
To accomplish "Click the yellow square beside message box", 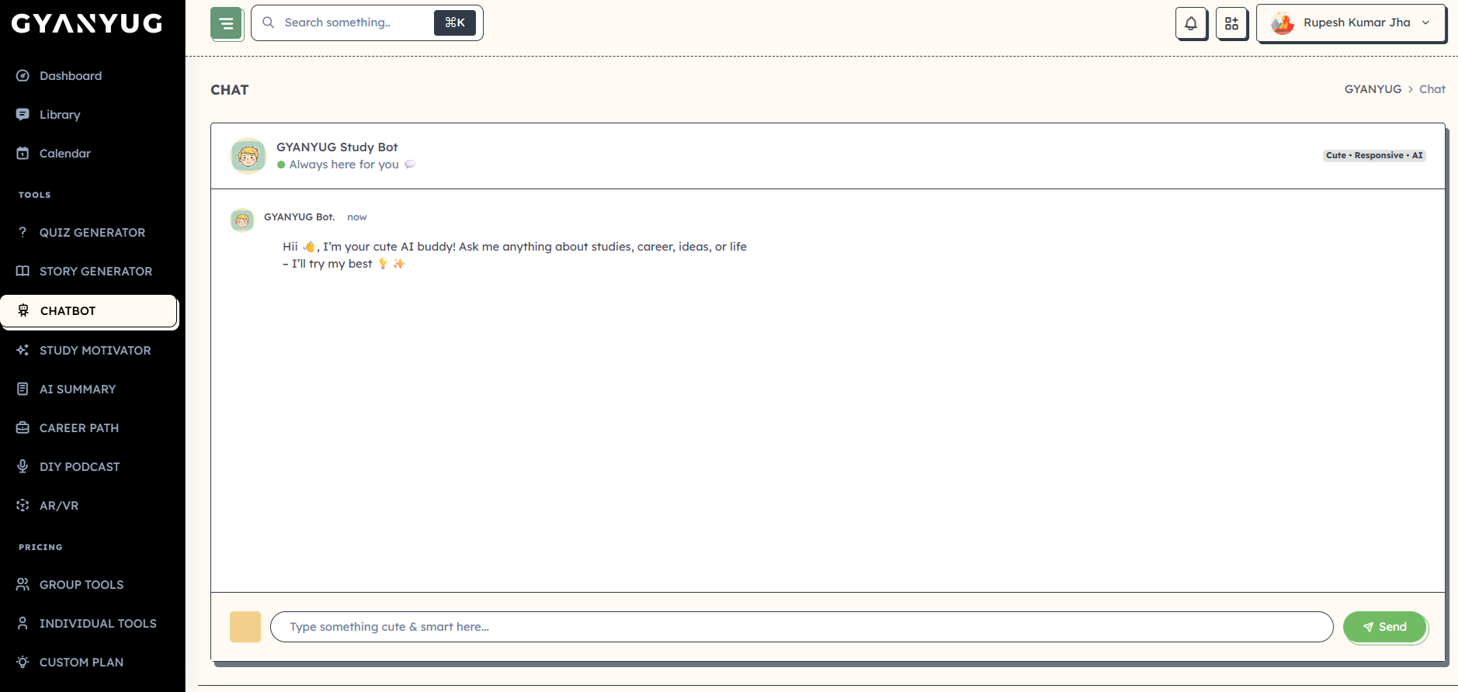I will coord(245,627).
